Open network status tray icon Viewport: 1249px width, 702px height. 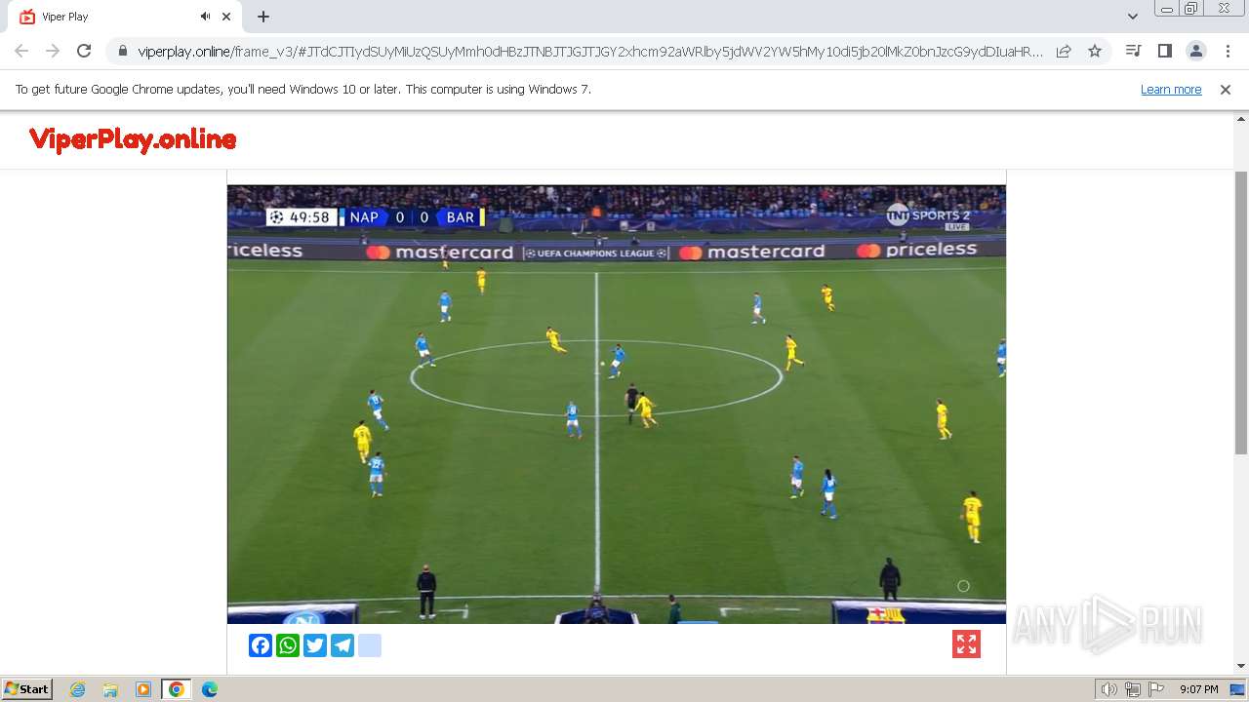(1133, 689)
